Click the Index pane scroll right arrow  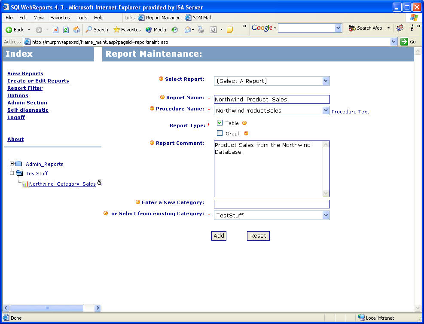pos(98,308)
